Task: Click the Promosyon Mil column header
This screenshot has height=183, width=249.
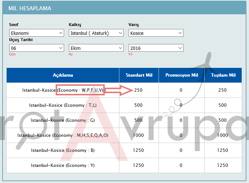Action: [181, 75]
